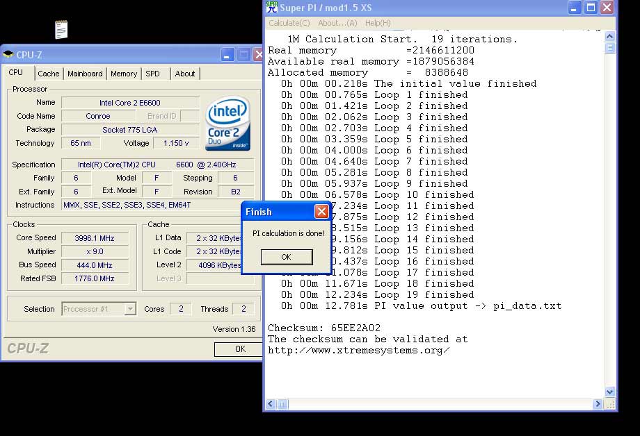Click the 'Version 1.36' label in CPU-Z
The width and height of the screenshot is (640, 436).
pyautogui.click(x=234, y=329)
